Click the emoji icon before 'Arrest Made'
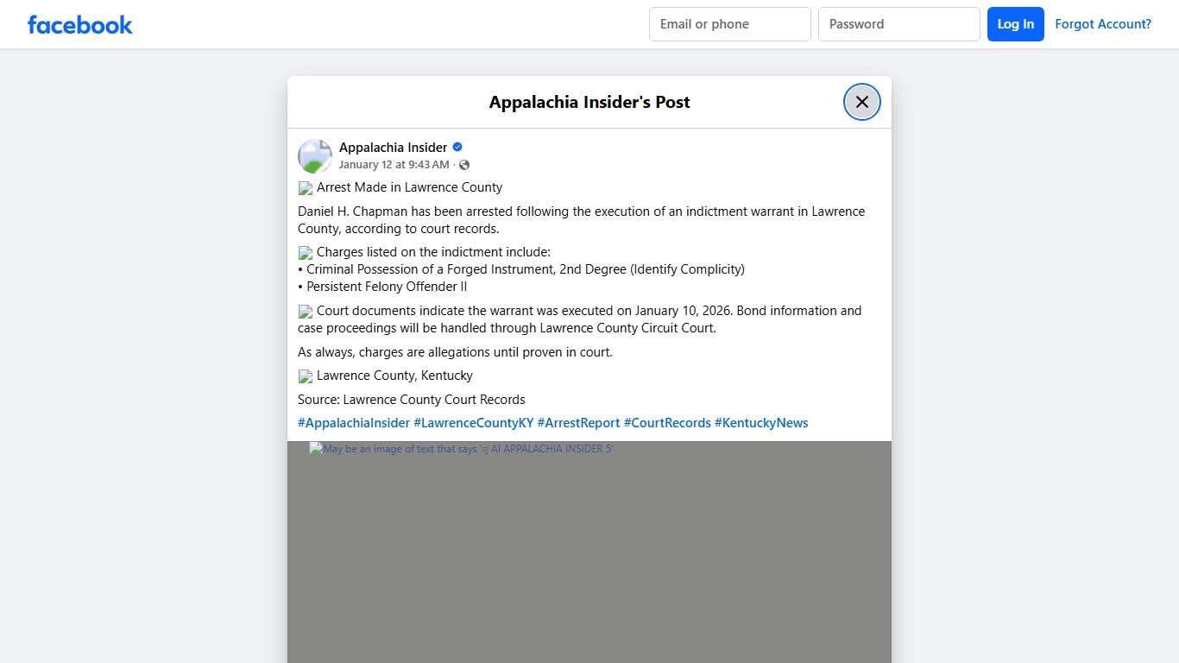The image size is (1179, 663). pos(306,188)
